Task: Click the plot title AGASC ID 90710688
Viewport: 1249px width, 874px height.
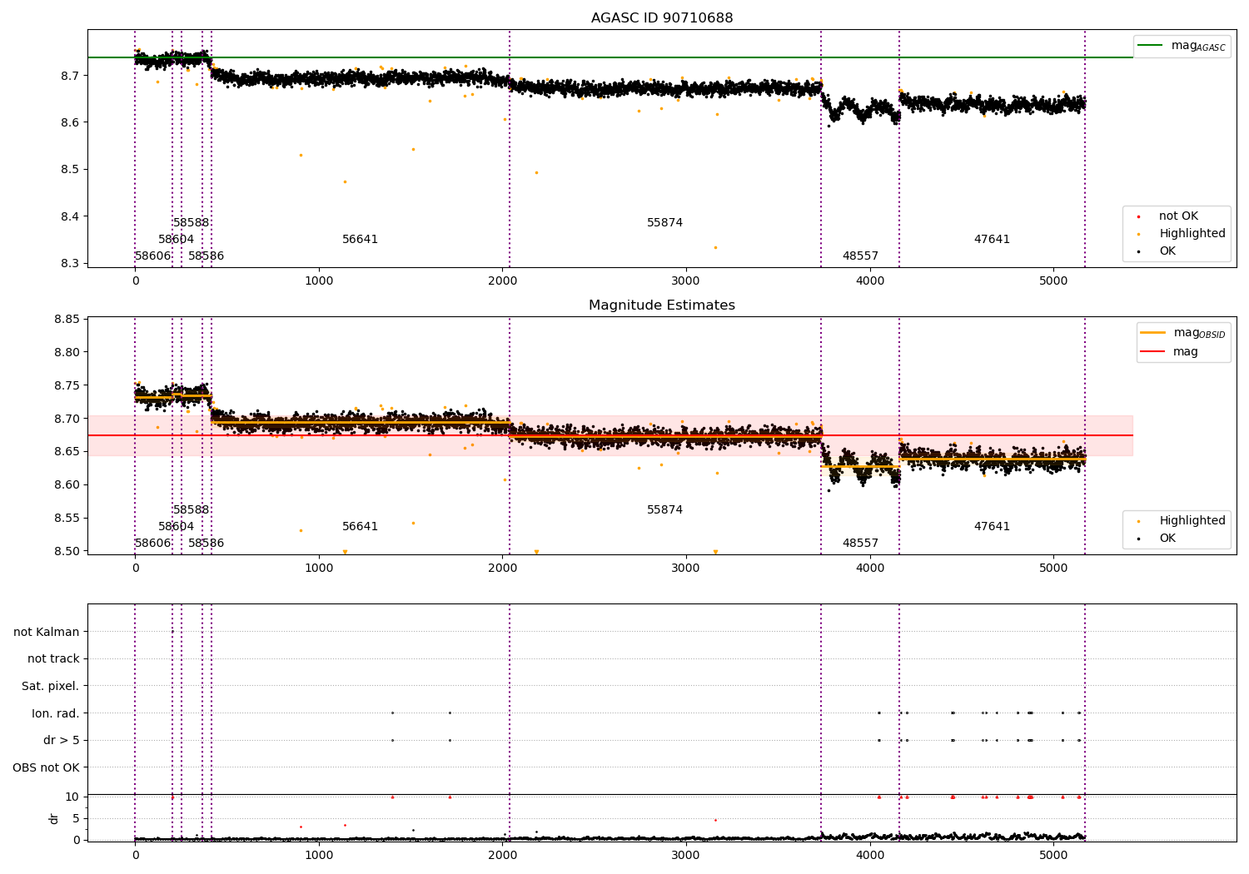Action: pyautogui.click(x=662, y=18)
